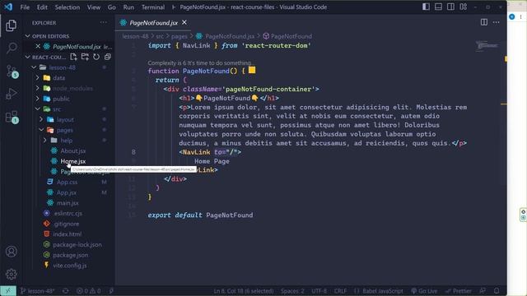Viewport: 527px width, 296px height.
Task: Open the File menu
Action: click(x=25, y=7)
